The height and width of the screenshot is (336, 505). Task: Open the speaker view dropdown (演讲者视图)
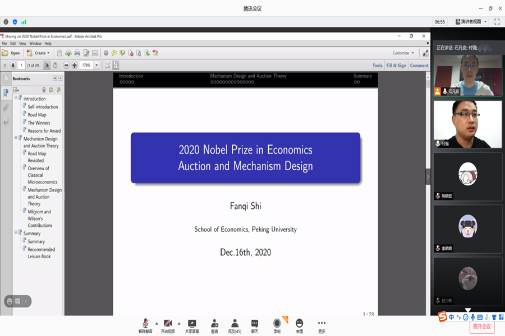point(470,22)
